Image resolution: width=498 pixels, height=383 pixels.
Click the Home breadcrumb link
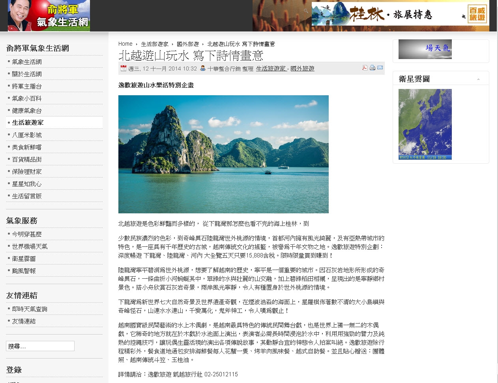[x=125, y=44]
